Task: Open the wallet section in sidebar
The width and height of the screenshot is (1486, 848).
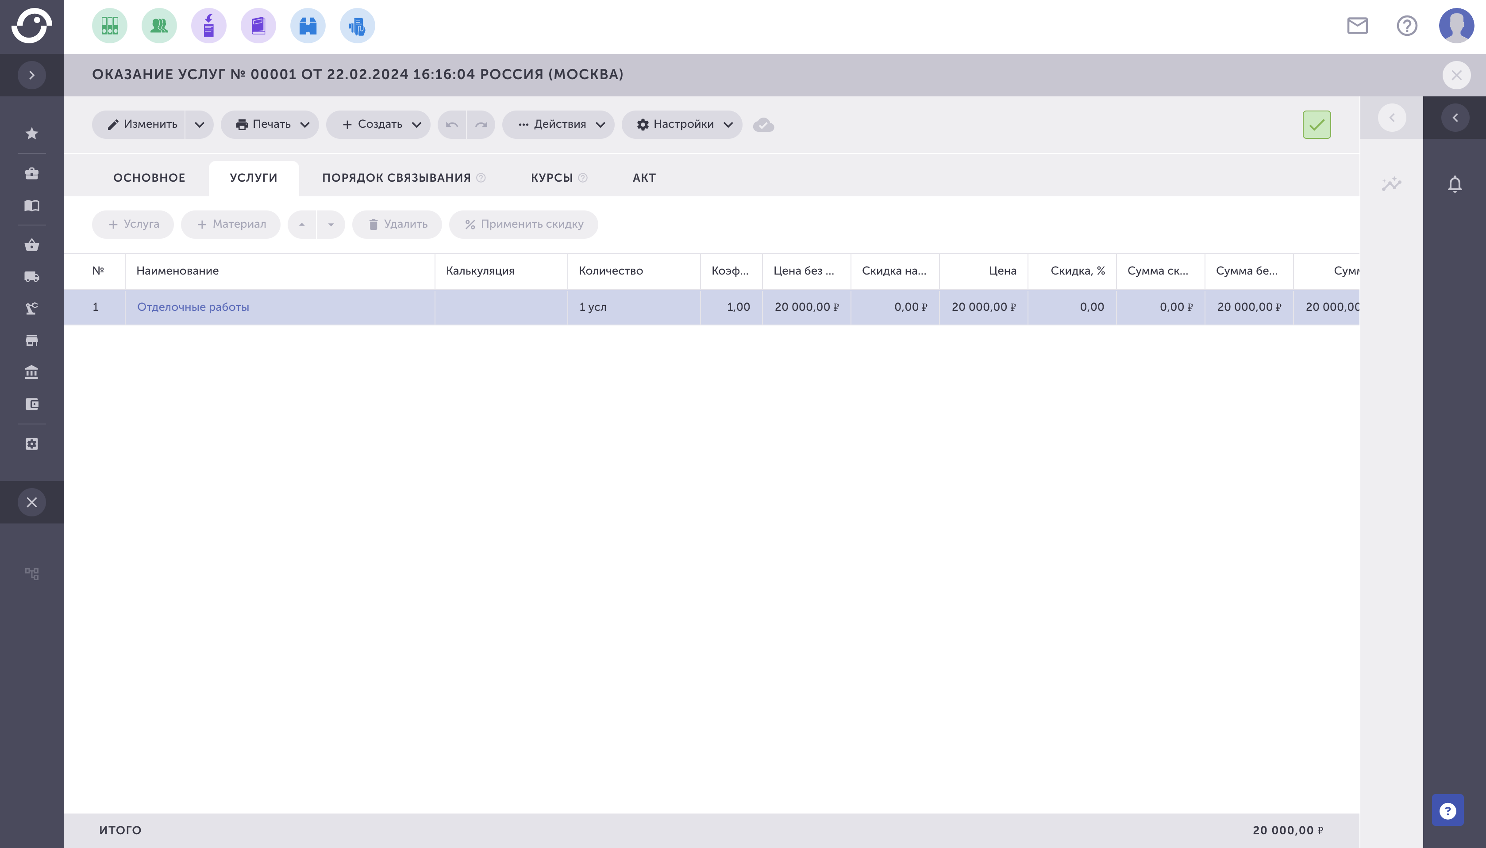Action: point(31,404)
